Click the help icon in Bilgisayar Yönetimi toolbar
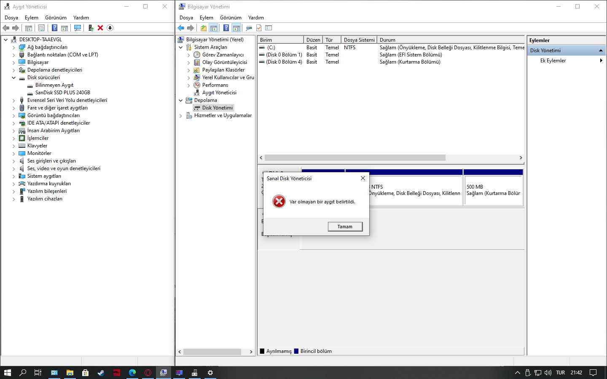This screenshot has width=607, height=379. (226, 28)
